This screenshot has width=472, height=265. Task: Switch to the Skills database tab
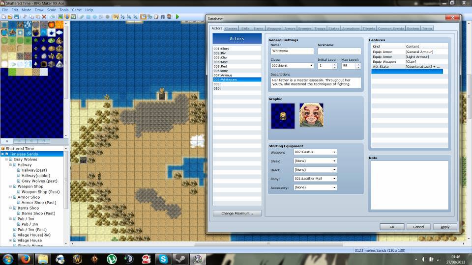tap(245, 28)
